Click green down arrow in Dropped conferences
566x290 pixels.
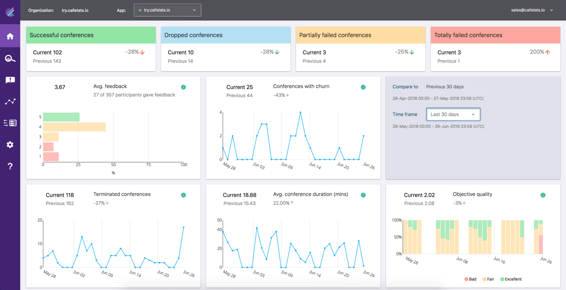pyautogui.click(x=277, y=52)
